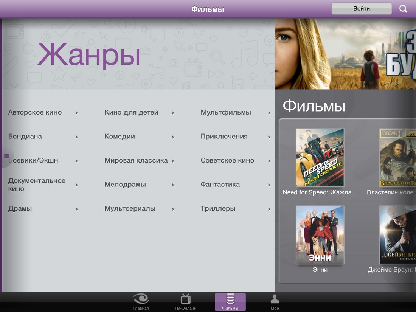416x312 pixels.
Task: Open the Need for Speed movie poster
Action: 320,158
